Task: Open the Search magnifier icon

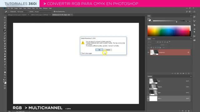Action: coord(187,12)
